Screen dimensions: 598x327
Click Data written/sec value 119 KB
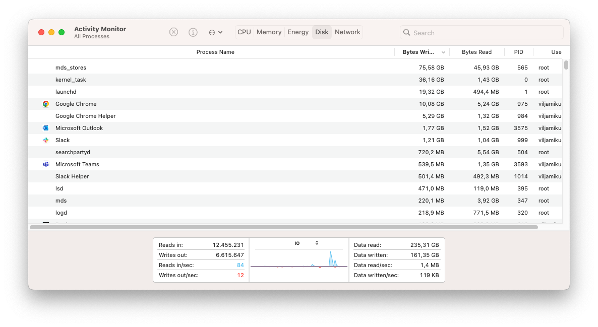pos(429,275)
